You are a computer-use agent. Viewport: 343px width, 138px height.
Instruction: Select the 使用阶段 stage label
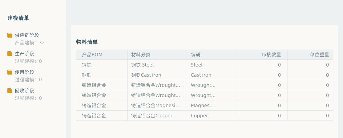click(x=25, y=72)
